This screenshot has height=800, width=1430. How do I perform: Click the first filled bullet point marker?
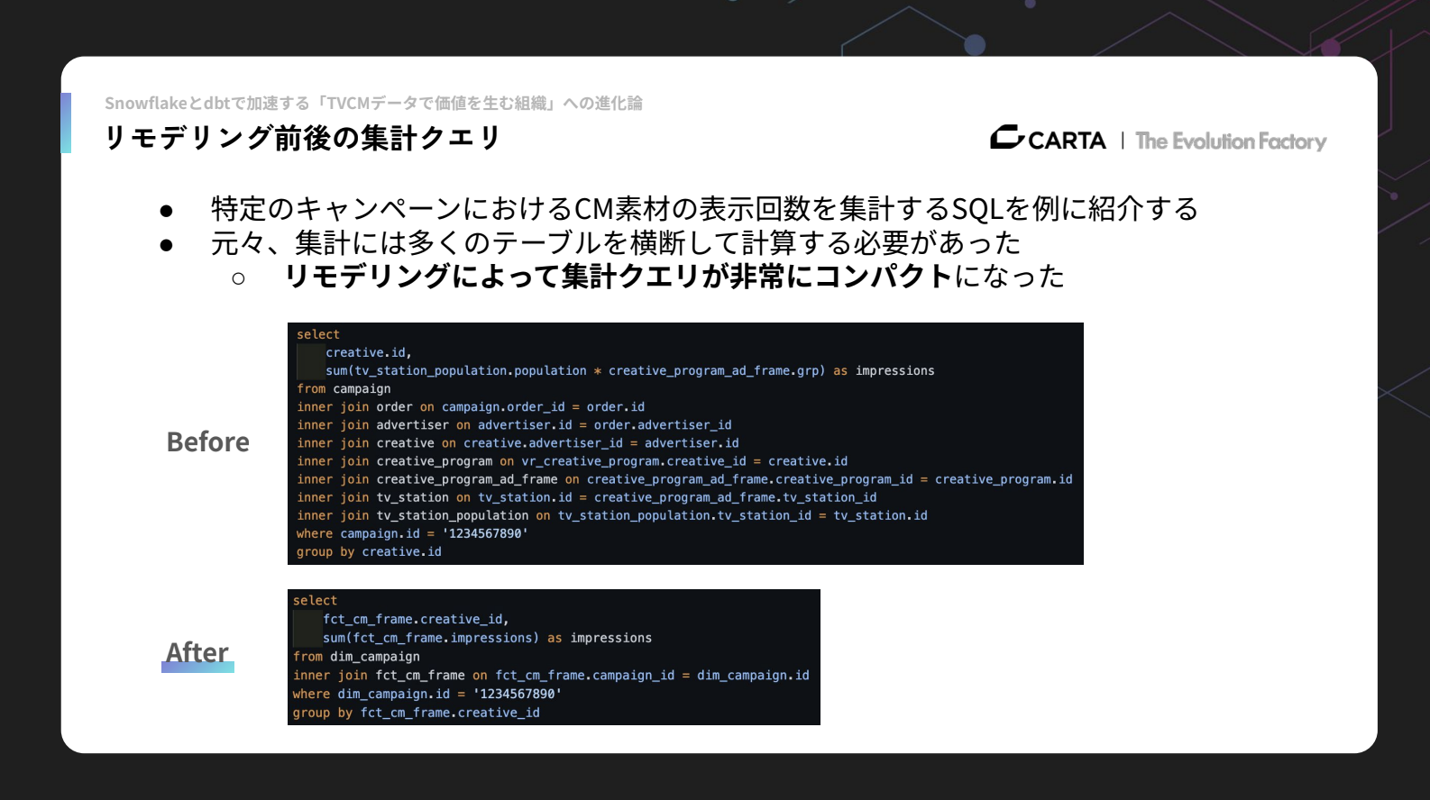pyautogui.click(x=166, y=211)
